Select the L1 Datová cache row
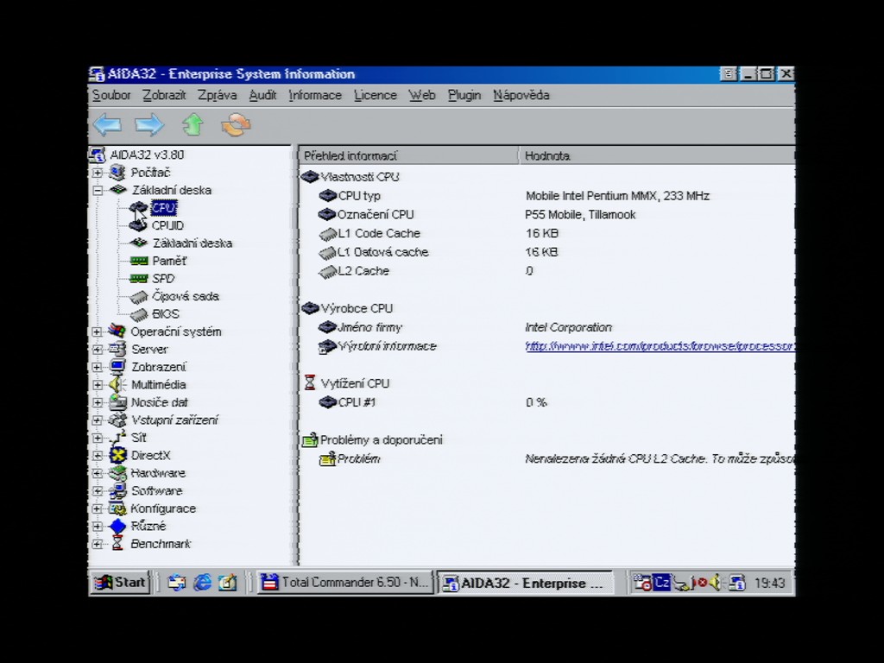Image resolution: width=884 pixels, height=663 pixels. (x=546, y=252)
